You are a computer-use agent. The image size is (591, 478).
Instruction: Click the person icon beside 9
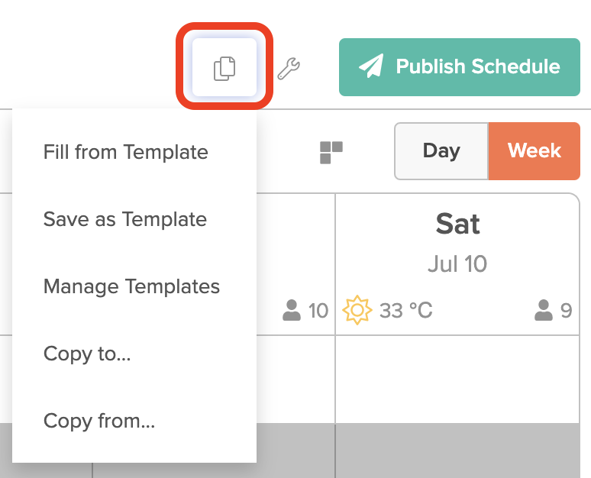point(544,311)
